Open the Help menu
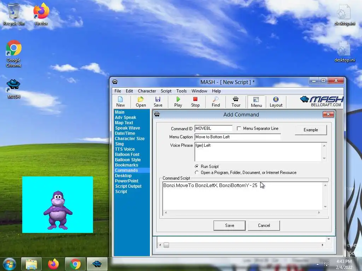362x271 pixels. (216, 91)
